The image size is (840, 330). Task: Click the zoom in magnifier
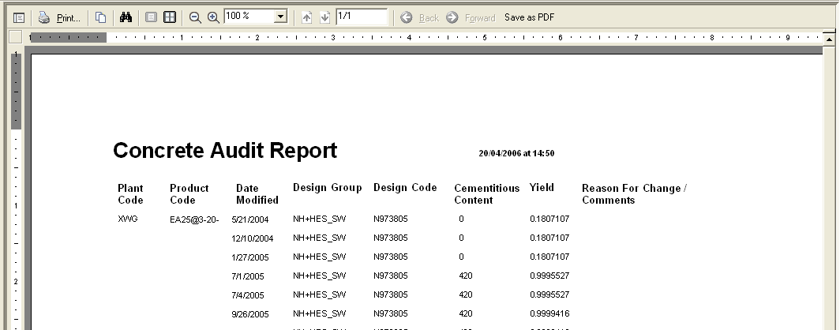coord(213,17)
